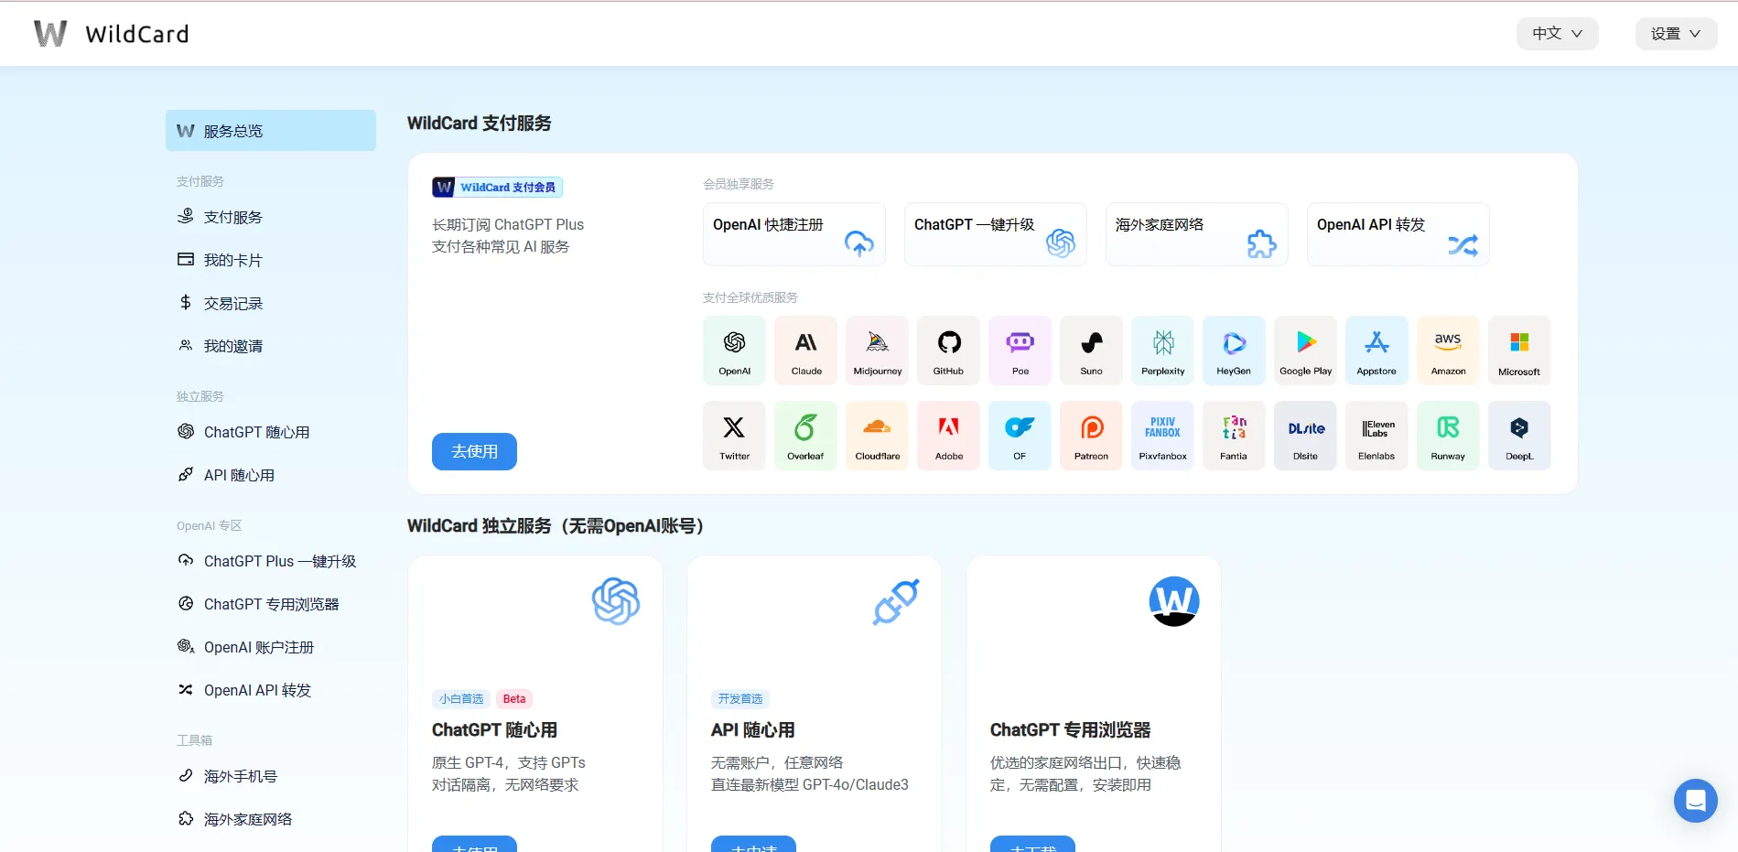The image size is (1738, 852).
Task: Select the Poe service icon
Action: [x=1020, y=351]
